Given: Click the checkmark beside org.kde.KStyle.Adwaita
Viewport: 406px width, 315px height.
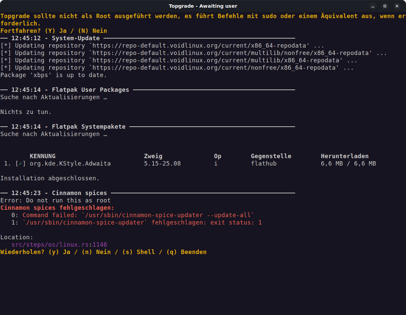Looking at the screenshot, I should (x=20, y=164).
